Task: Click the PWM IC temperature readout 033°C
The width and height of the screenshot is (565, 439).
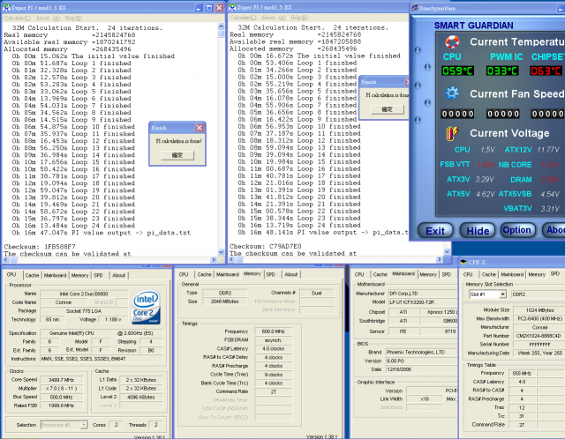Action: coord(502,71)
